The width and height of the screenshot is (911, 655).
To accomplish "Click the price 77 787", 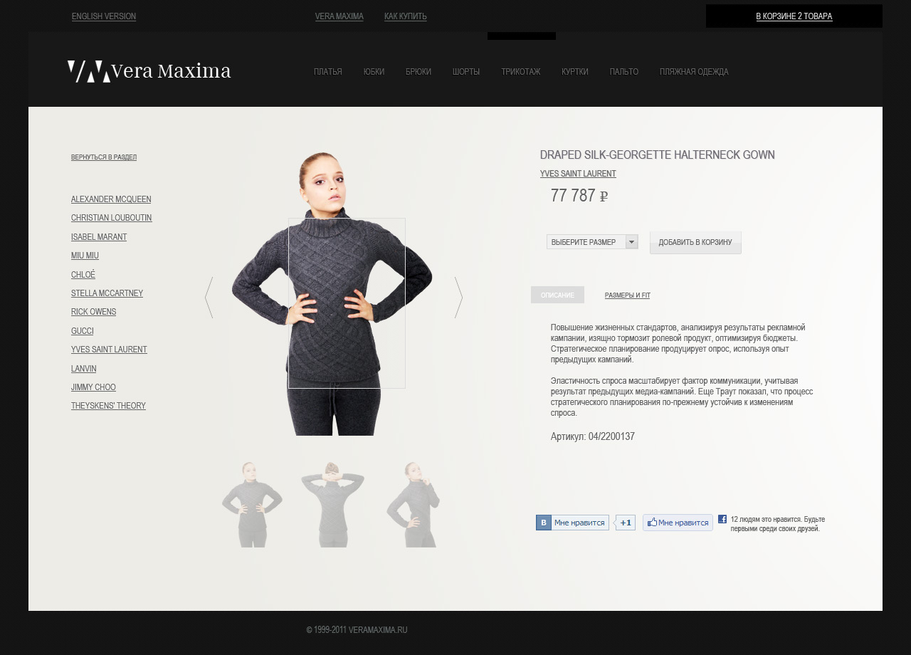I will pos(579,196).
